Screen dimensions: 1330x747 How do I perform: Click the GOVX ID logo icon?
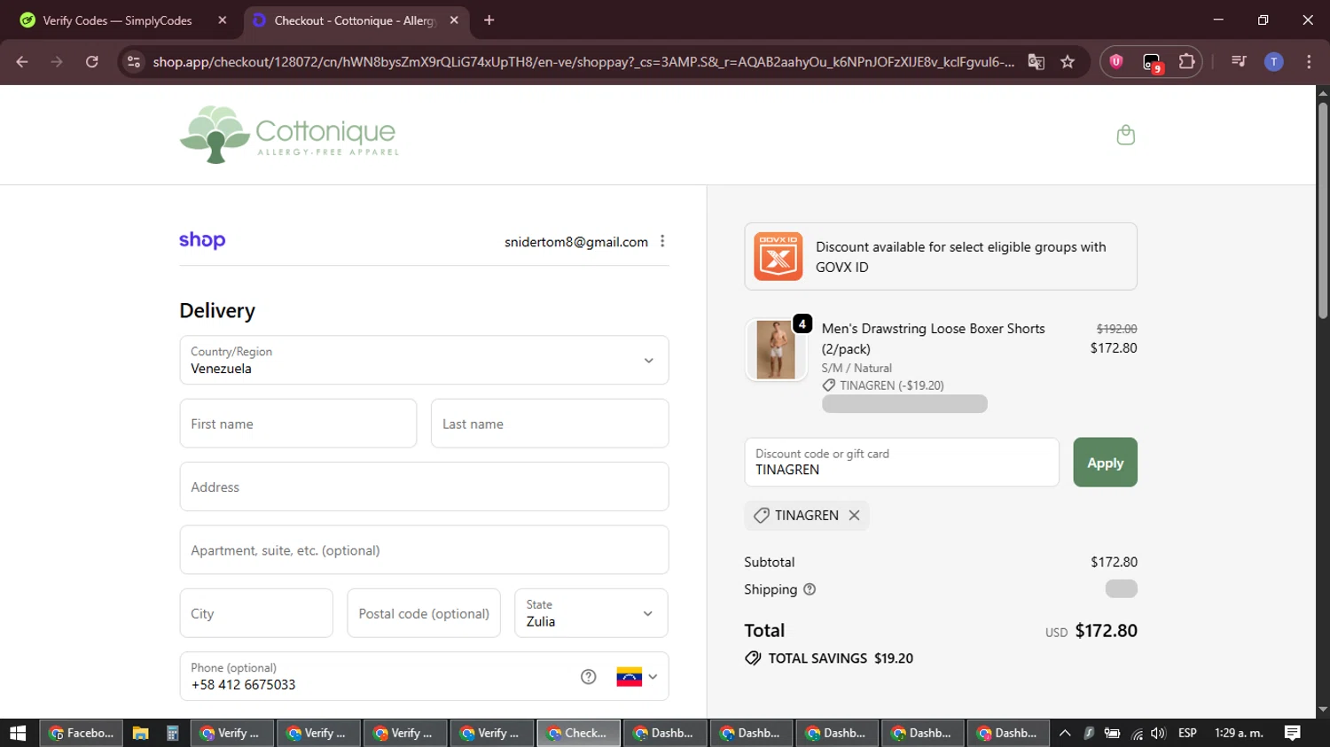778,256
